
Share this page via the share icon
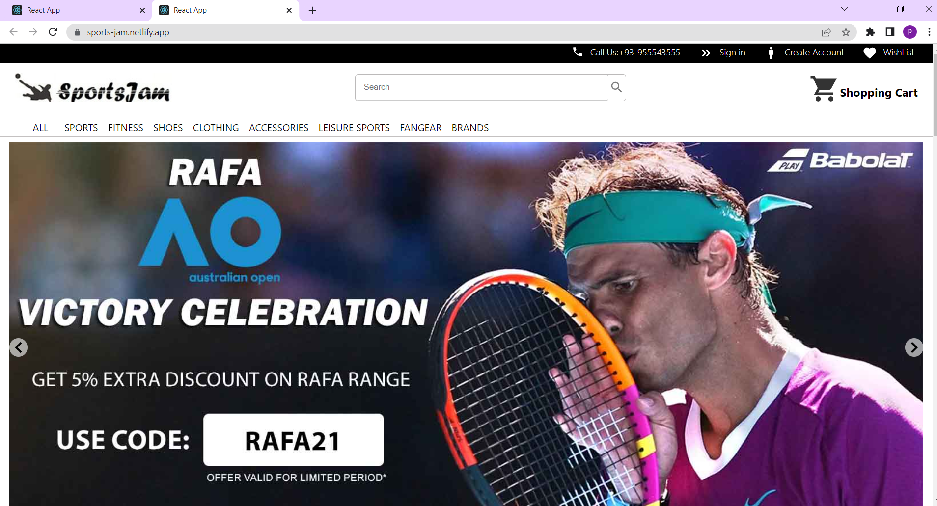[x=826, y=32]
